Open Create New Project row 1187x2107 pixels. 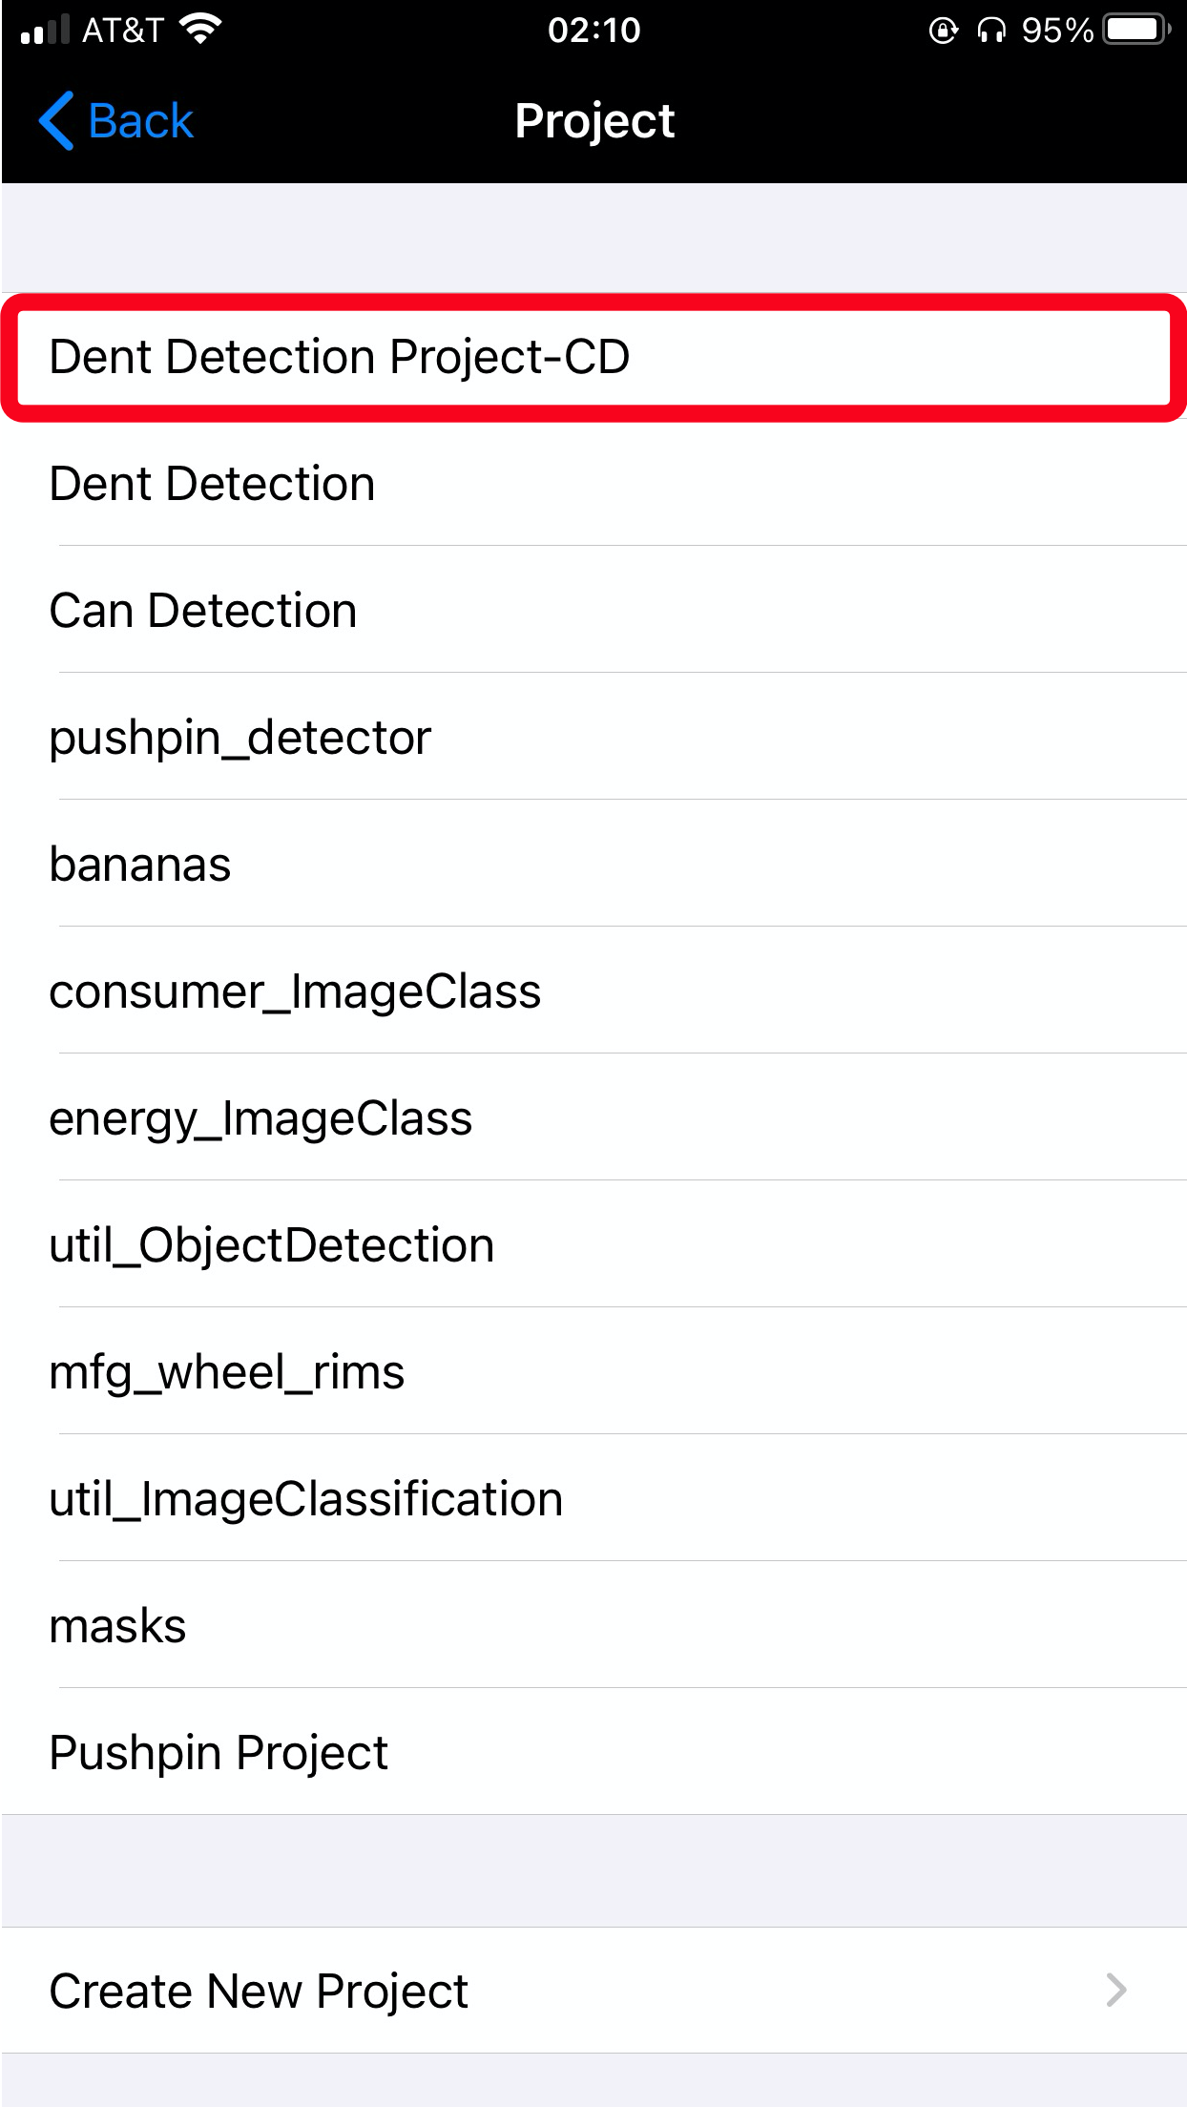click(593, 1990)
